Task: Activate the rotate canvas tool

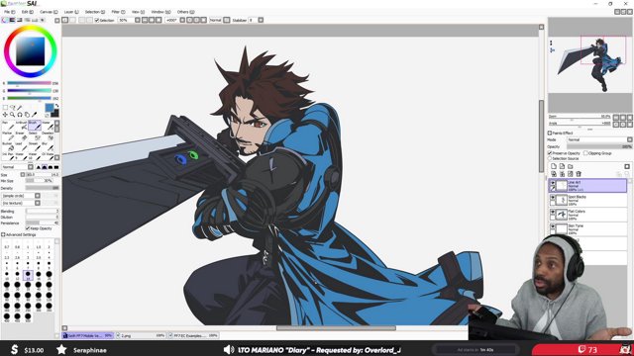Action: click(x=20, y=115)
